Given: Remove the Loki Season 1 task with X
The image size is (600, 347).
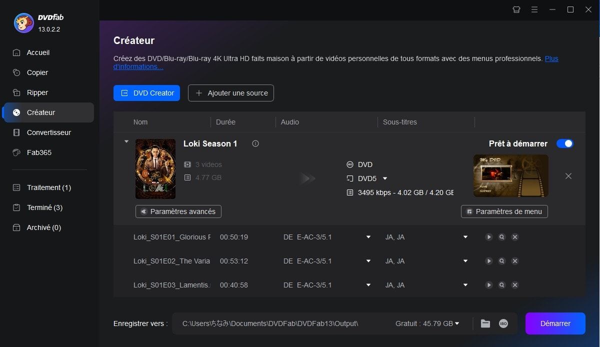Looking at the screenshot, I should click(568, 176).
